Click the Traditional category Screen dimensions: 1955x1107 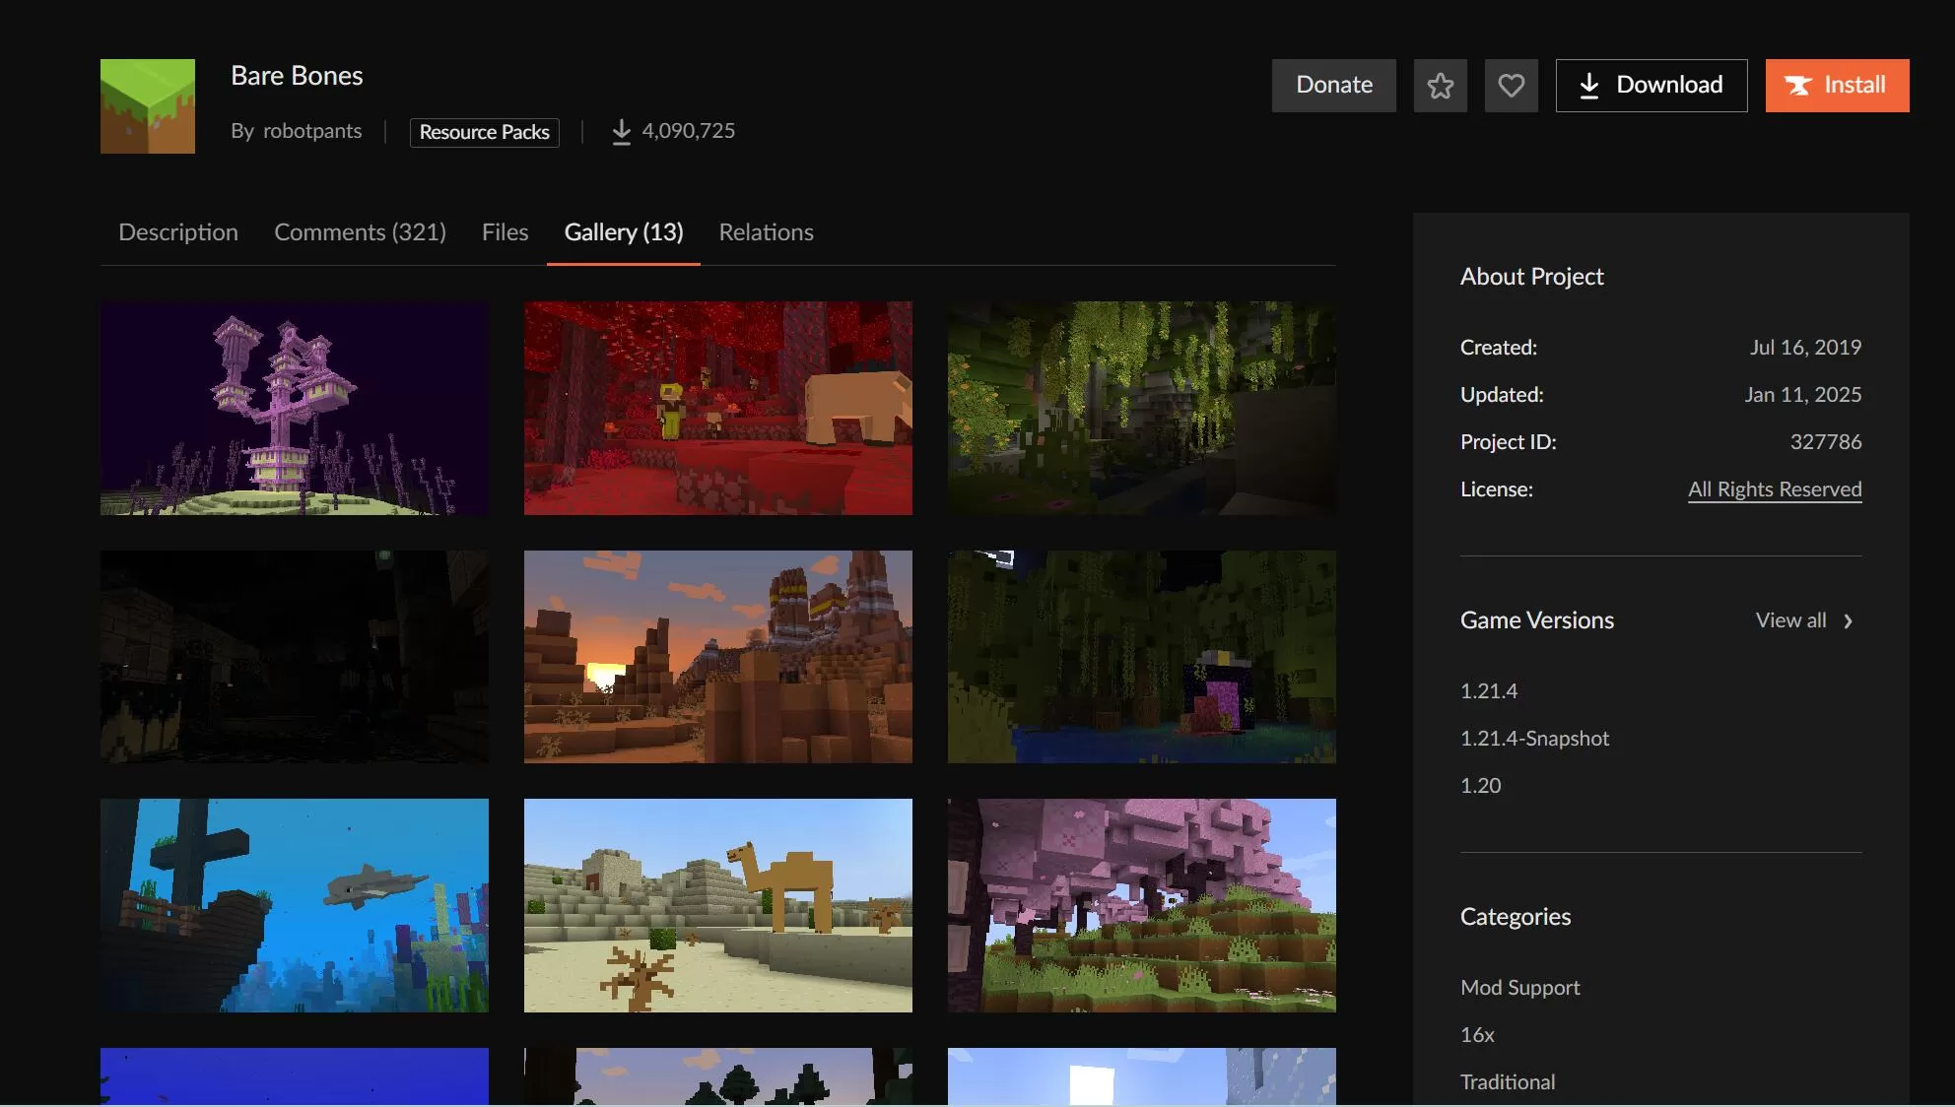click(x=1508, y=1082)
